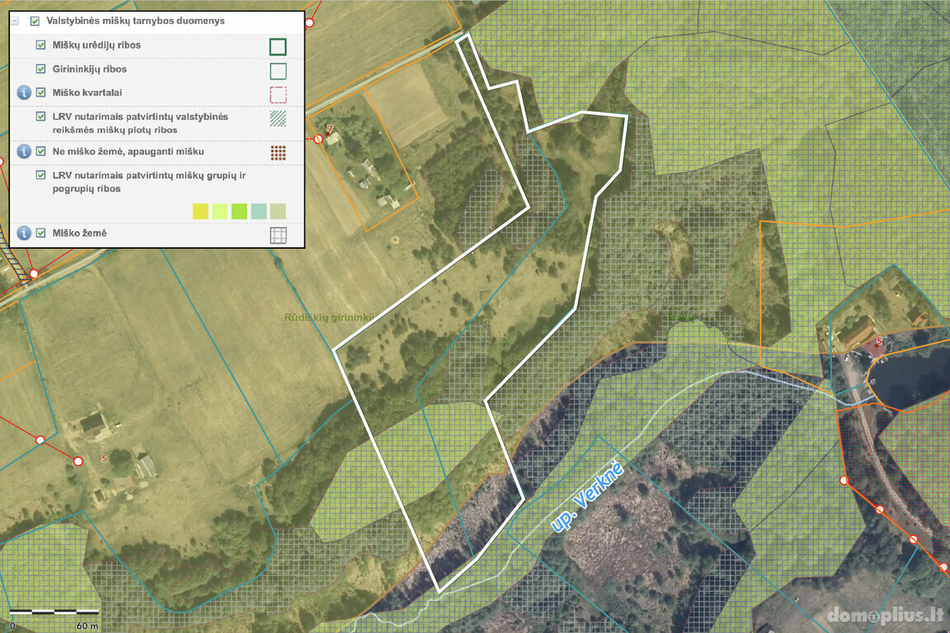The width and height of the screenshot is (950, 633).
Task: Click the up. Verknė river label
Action: pyautogui.click(x=588, y=496)
